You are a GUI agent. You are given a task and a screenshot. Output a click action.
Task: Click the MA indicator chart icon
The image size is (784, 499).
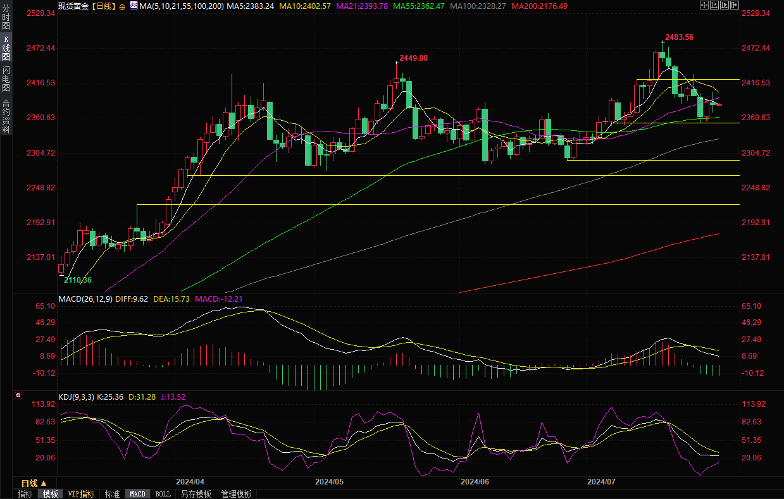click(134, 6)
